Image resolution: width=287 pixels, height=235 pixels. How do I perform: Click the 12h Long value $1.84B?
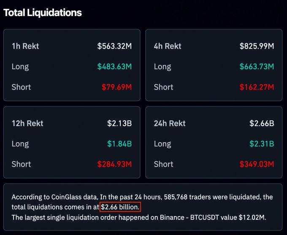pos(119,143)
